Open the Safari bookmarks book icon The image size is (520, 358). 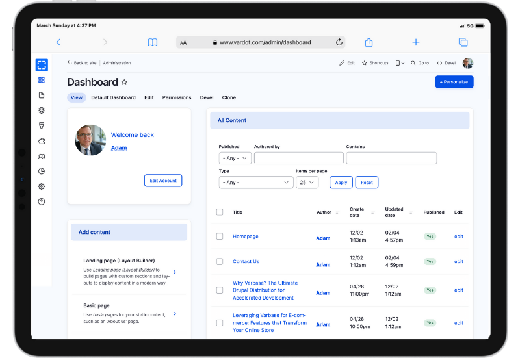click(153, 42)
